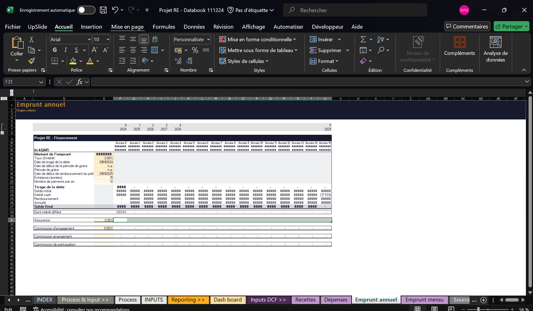
Task: Toggle italic formatting
Action: click(66, 50)
